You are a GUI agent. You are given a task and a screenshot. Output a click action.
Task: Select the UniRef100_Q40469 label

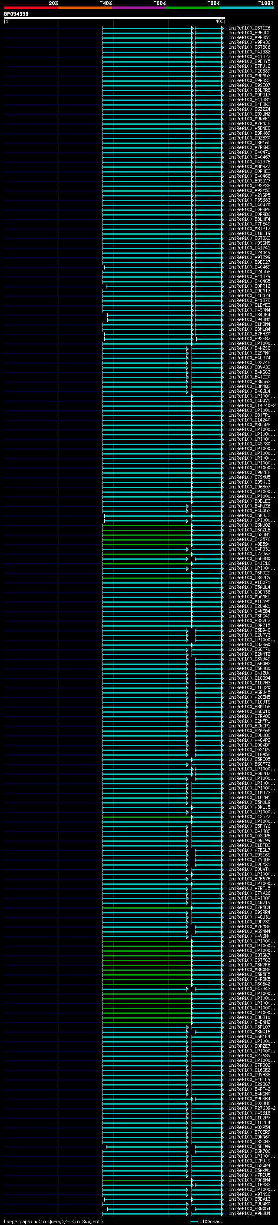coord(249,267)
